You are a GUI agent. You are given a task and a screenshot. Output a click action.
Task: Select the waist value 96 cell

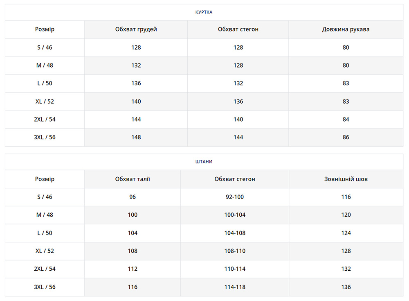pos(133,197)
